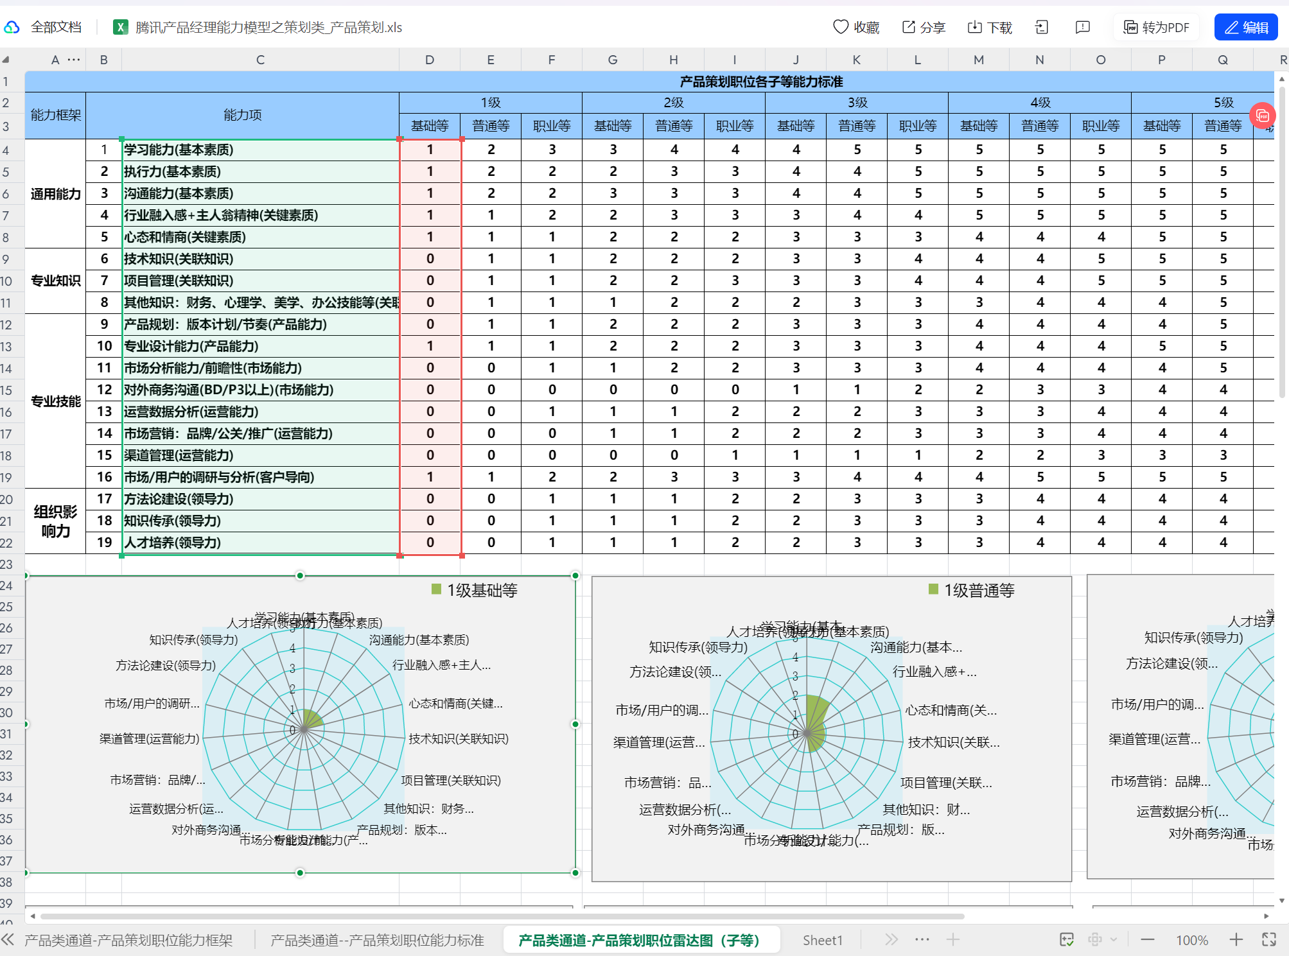The height and width of the screenshot is (956, 1289).
Task: Open the feedback report icon
Action: 1083,27
